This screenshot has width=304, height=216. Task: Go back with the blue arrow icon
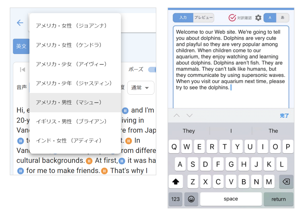20,23
